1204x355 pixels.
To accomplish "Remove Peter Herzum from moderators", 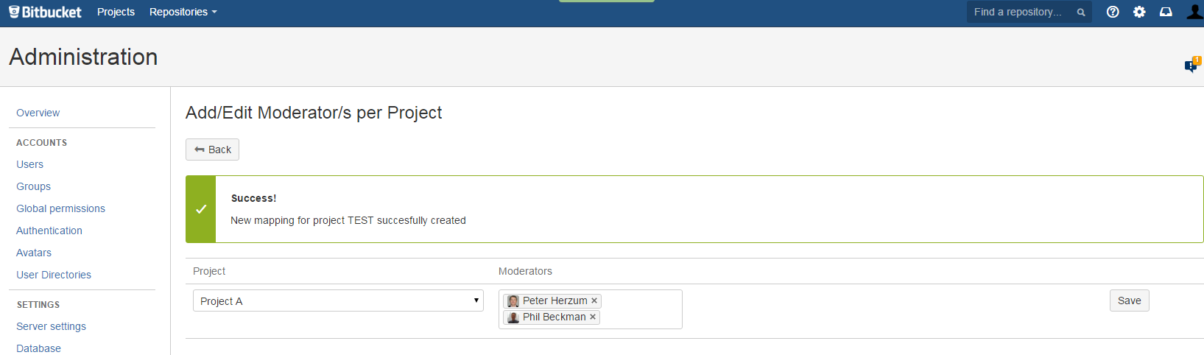I will [x=594, y=300].
